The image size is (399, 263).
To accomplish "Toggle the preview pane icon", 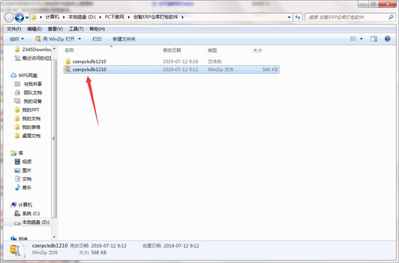I will pos(374,39).
